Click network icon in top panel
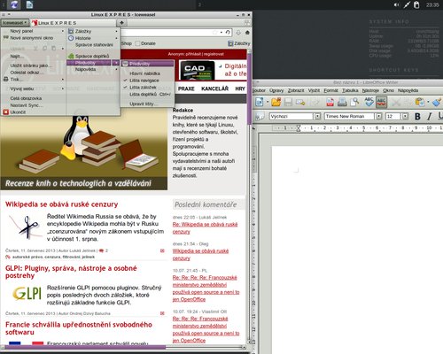443x354 pixels. [x=407, y=5]
